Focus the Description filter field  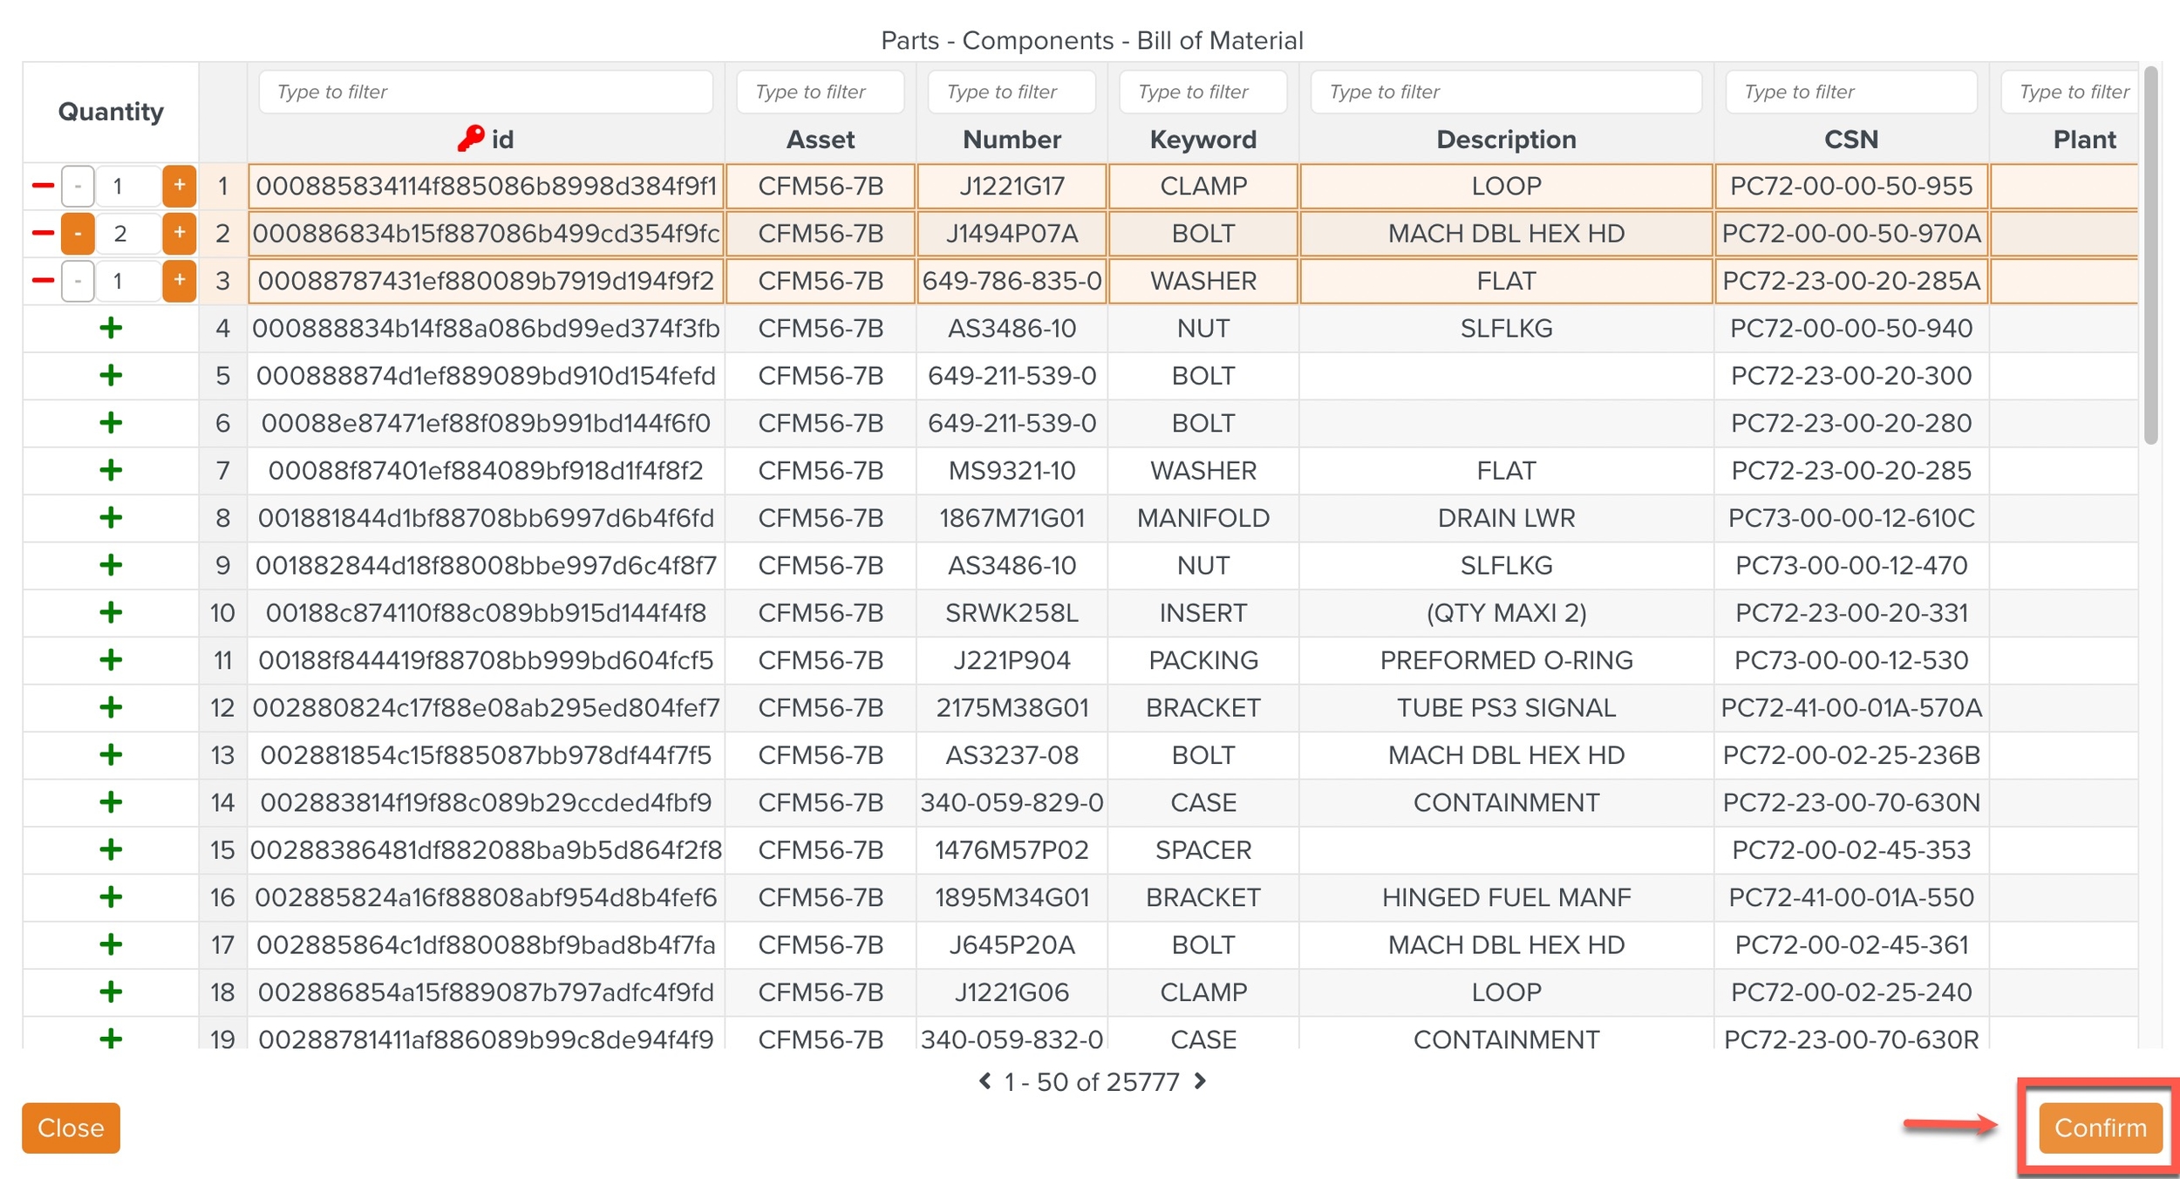click(1506, 92)
